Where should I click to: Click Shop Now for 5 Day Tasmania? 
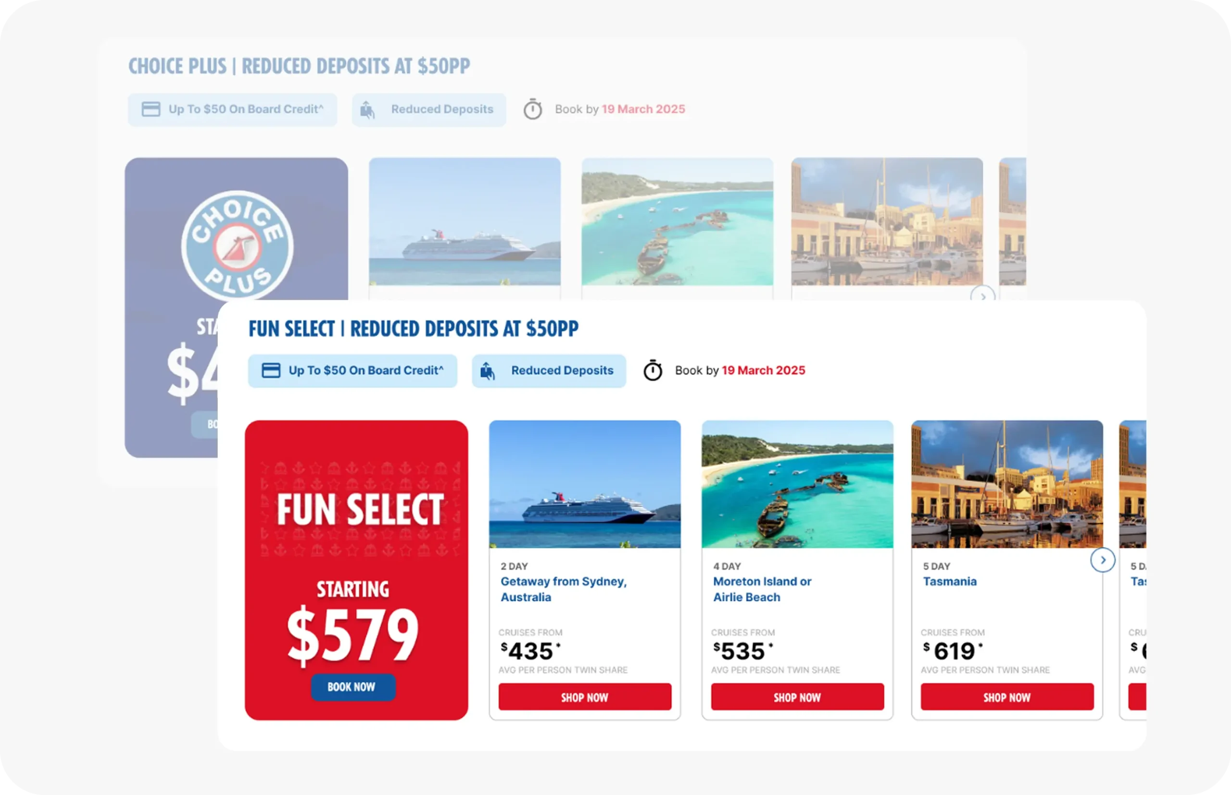[1007, 697]
